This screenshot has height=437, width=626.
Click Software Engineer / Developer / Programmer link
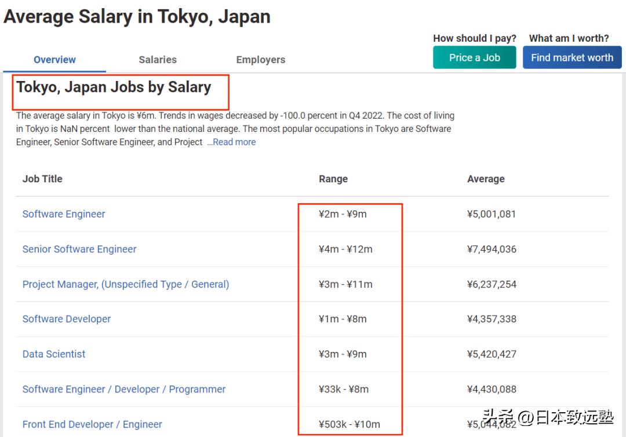coord(123,389)
